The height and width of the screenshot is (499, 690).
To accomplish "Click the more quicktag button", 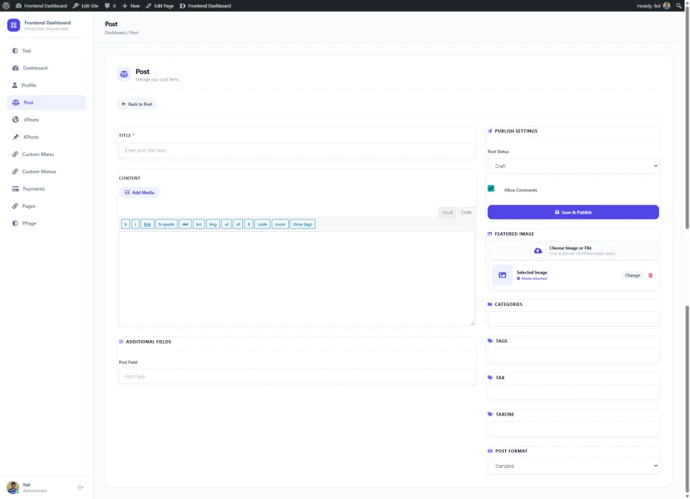I will click(280, 224).
